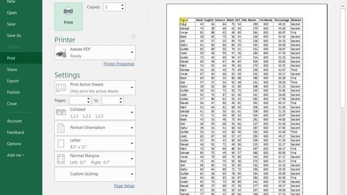Click the Copies number field
The image size is (347, 195).
(112, 7)
